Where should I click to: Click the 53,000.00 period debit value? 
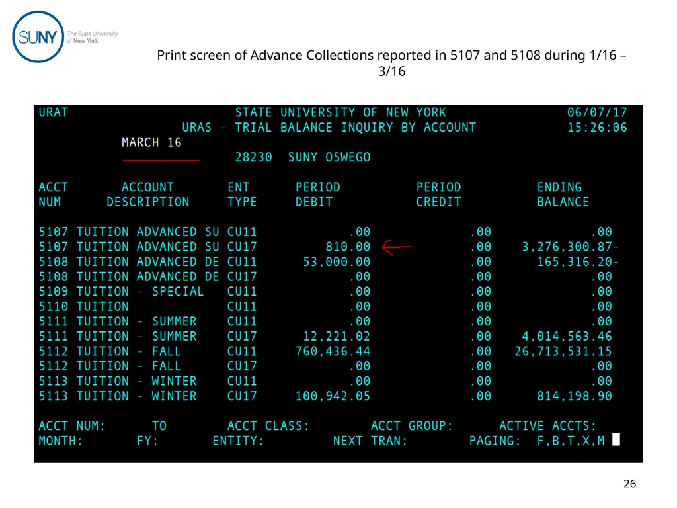point(337,262)
